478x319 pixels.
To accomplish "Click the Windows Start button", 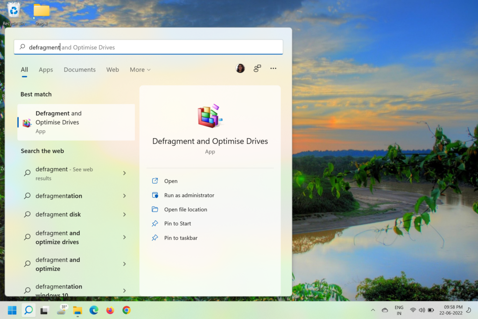I will pos(12,310).
